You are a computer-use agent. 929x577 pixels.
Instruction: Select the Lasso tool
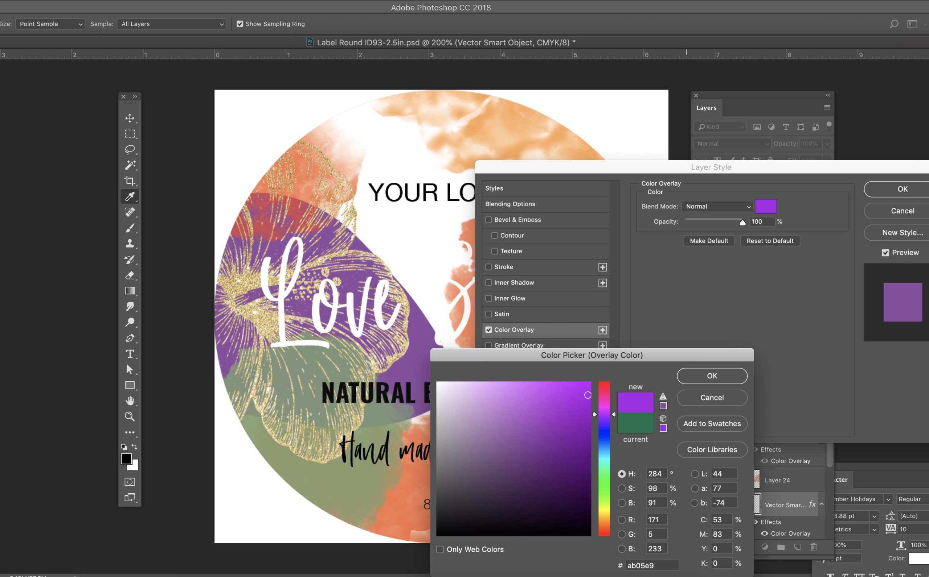point(130,149)
